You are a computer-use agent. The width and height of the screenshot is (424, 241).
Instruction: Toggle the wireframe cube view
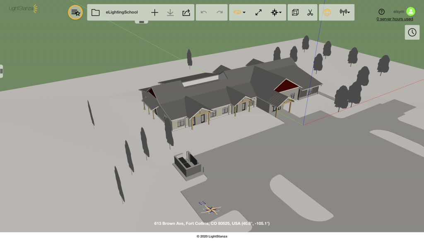(295, 12)
